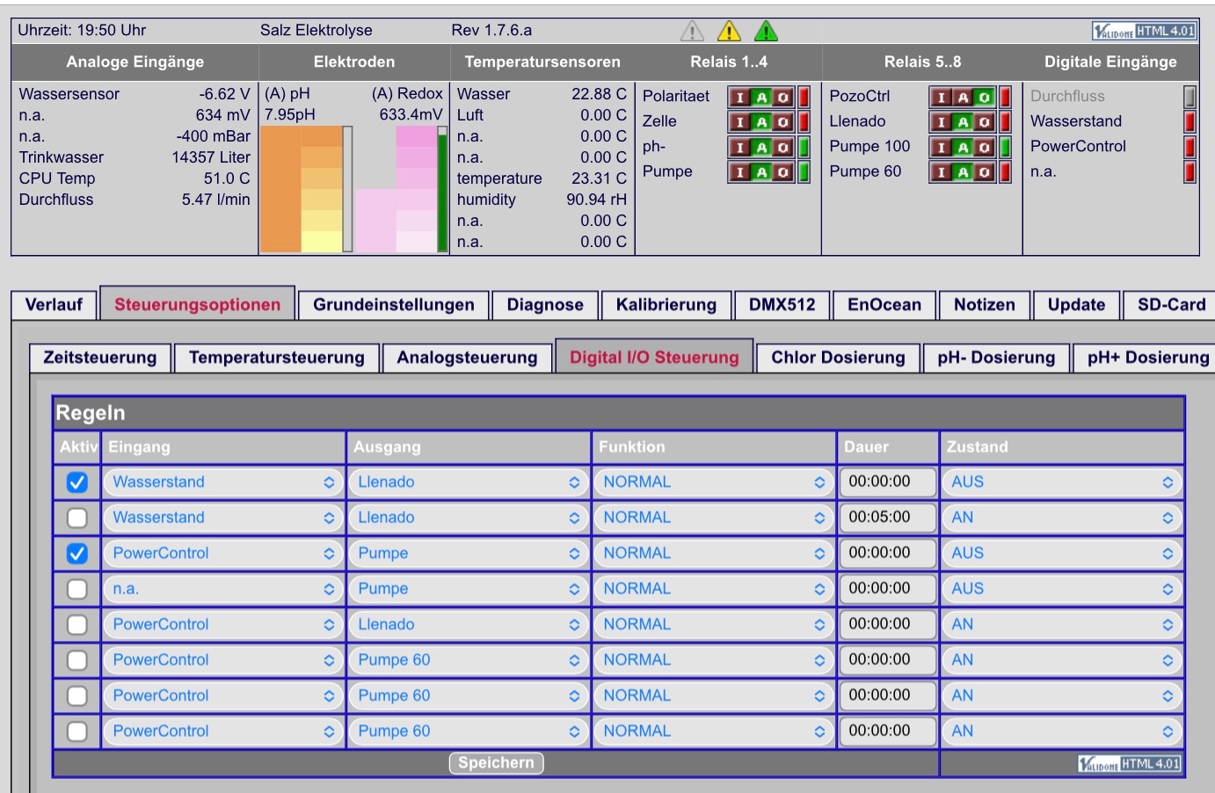This screenshot has width=1215, height=793.
Task: Set PozoCtrl relay to I
Action: click(x=942, y=97)
